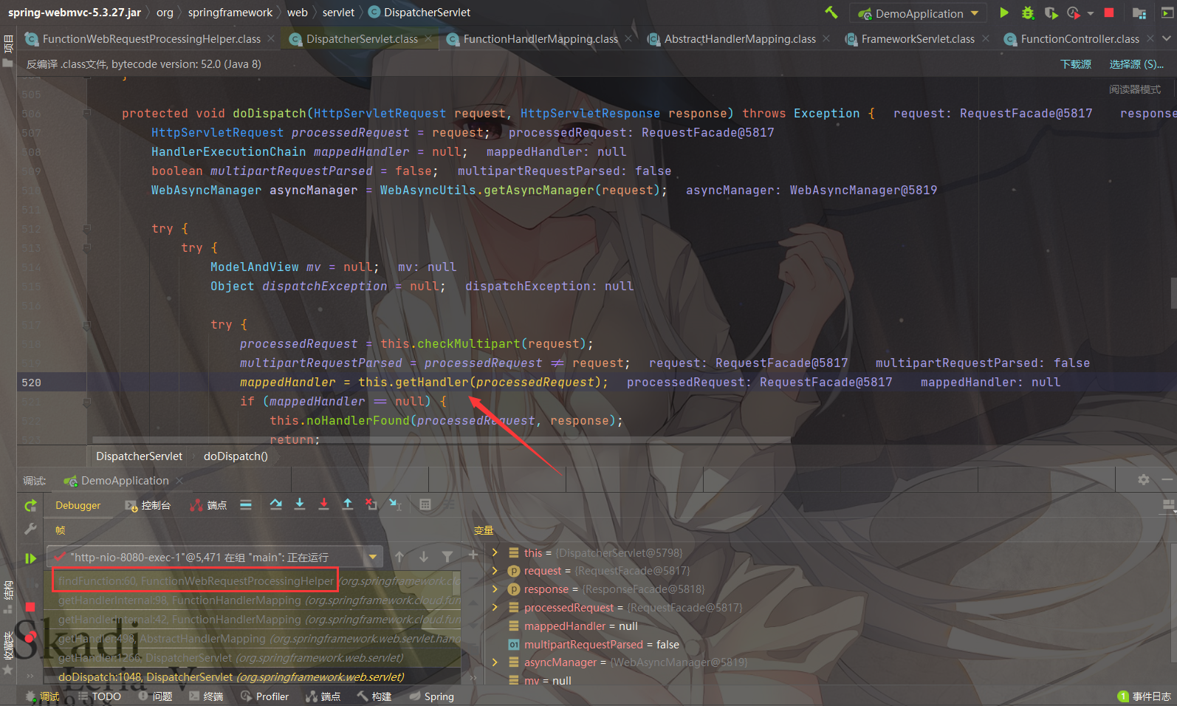Image resolution: width=1177 pixels, height=706 pixels.
Task: Run with coverage shield icon
Action: [1051, 13]
